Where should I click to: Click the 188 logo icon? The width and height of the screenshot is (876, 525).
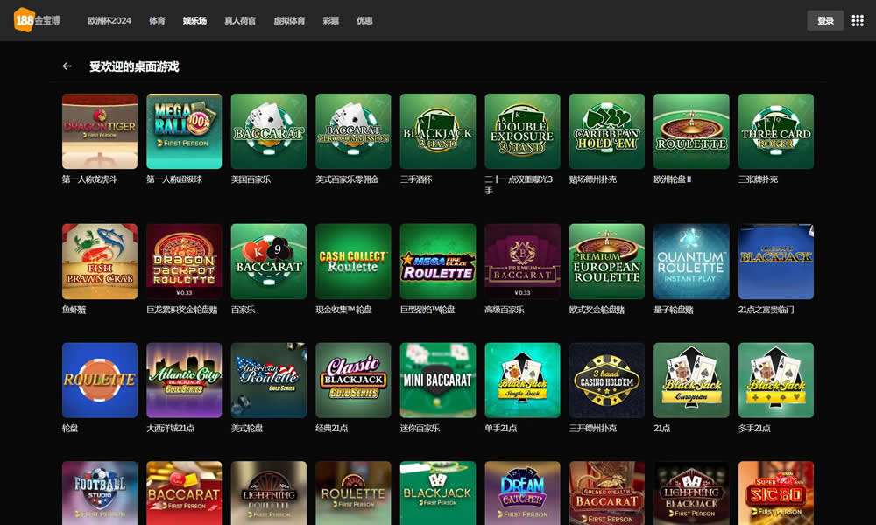click(x=37, y=20)
